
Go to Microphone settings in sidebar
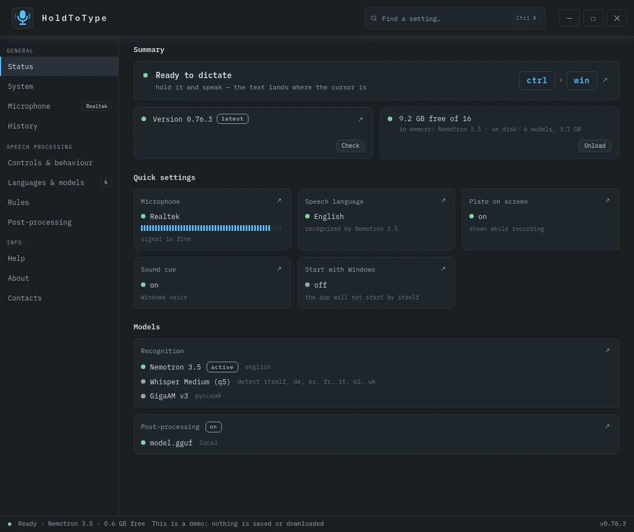pos(59,106)
